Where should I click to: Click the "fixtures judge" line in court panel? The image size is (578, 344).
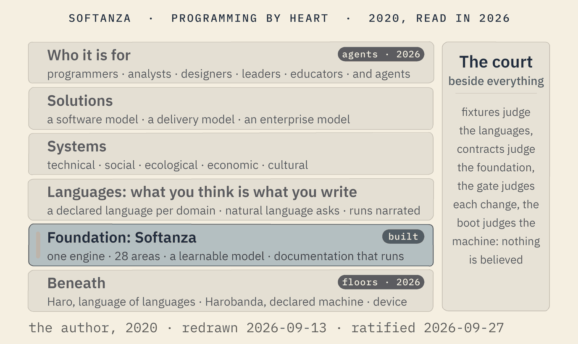[496, 112]
